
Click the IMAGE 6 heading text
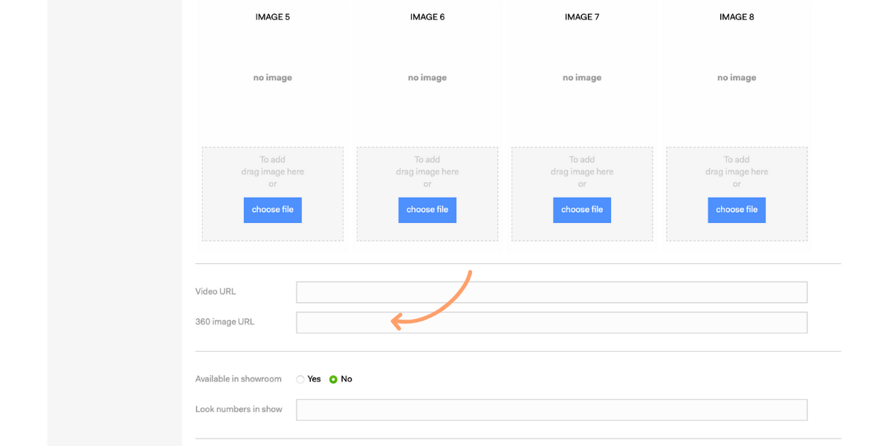click(427, 17)
